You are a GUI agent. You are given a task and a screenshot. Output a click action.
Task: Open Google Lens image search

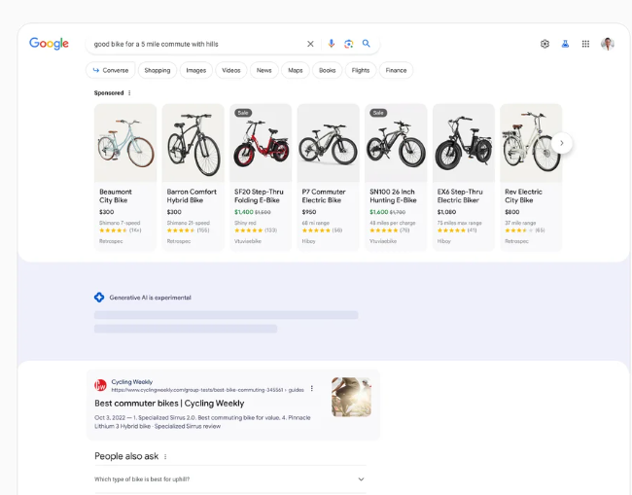tap(348, 44)
